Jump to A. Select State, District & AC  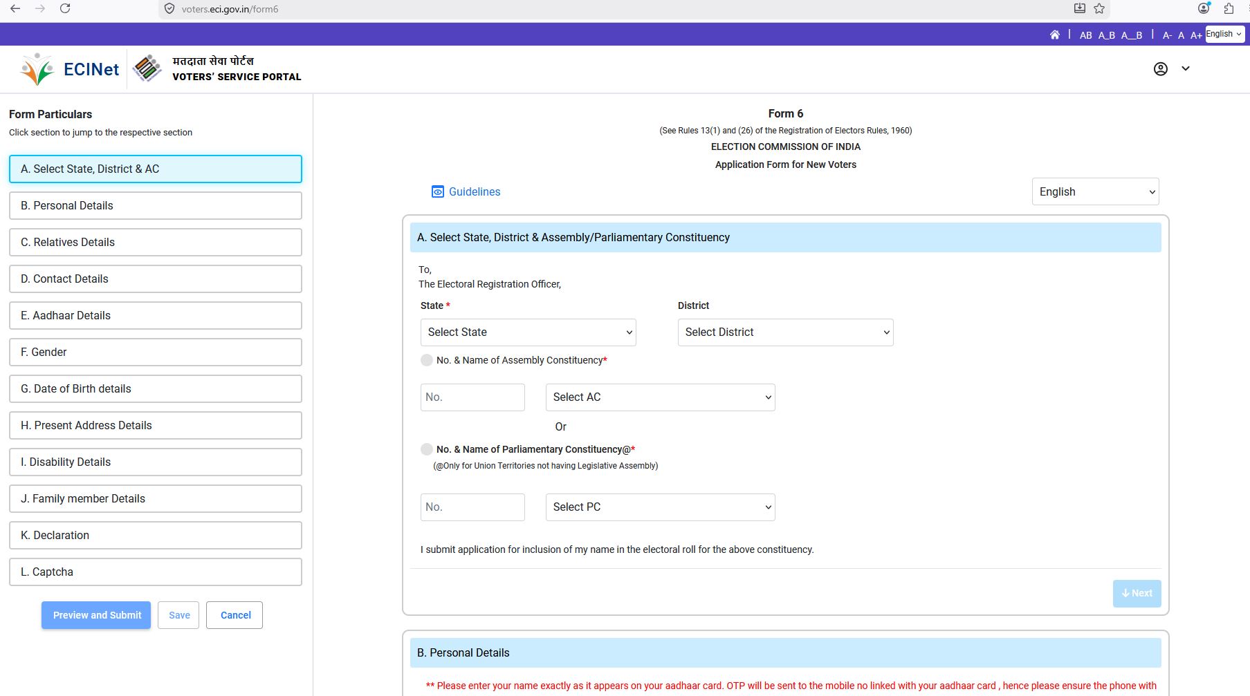click(x=156, y=169)
